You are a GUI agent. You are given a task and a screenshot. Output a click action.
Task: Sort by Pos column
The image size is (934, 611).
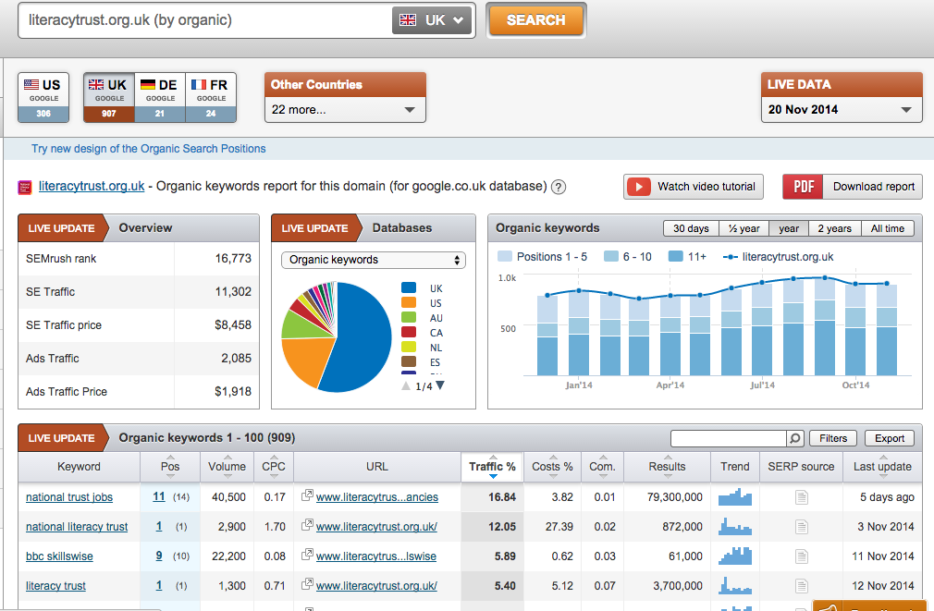pyautogui.click(x=170, y=467)
